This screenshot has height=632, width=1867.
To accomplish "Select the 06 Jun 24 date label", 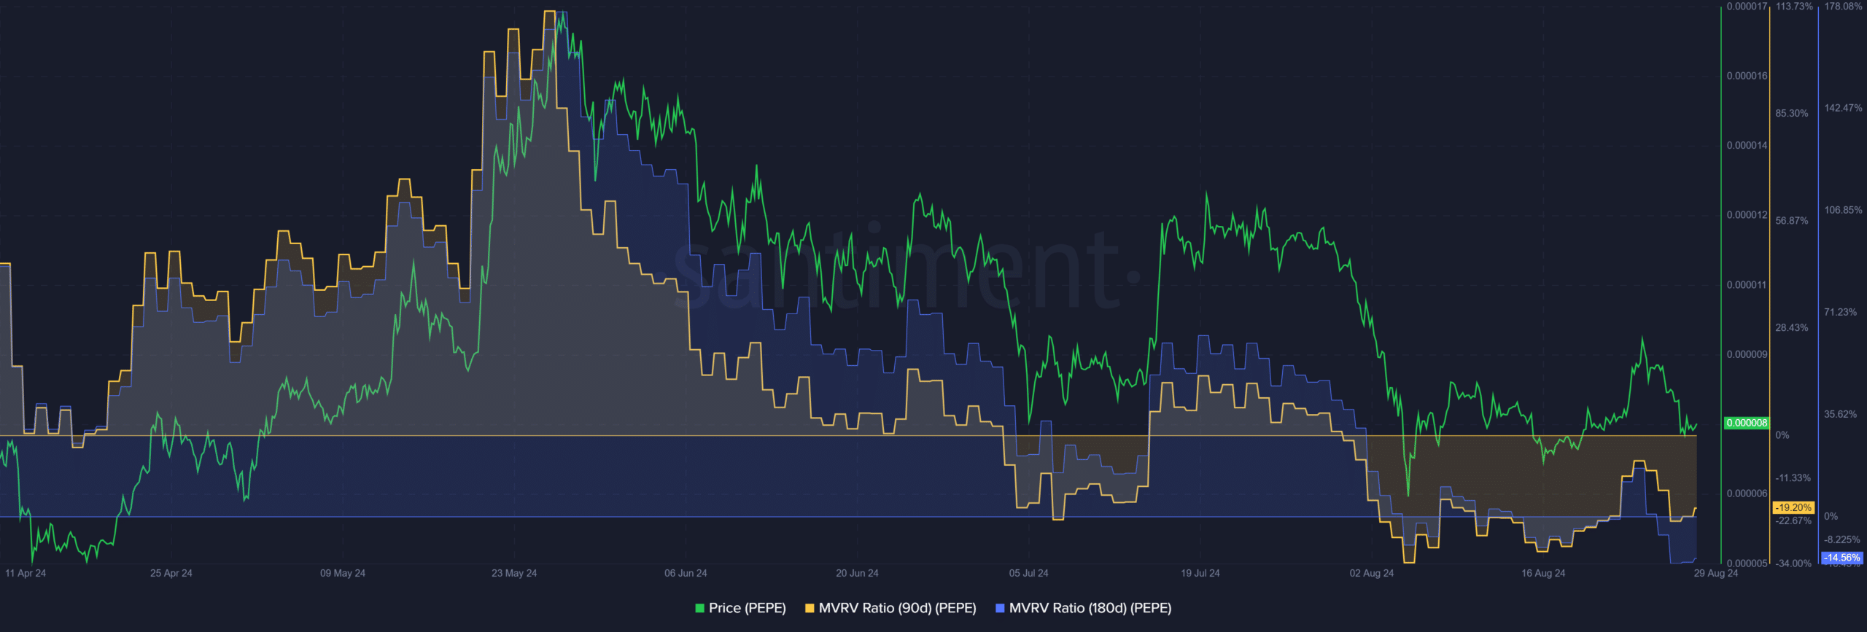I will pyautogui.click(x=686, y=573).
